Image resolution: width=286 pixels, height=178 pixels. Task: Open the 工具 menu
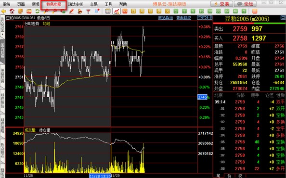108,4
